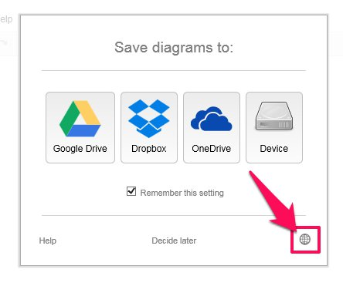Open the Help link in the dialog
Screen dimensions: 343x286
pyautogui.click(x=48, y=241)
